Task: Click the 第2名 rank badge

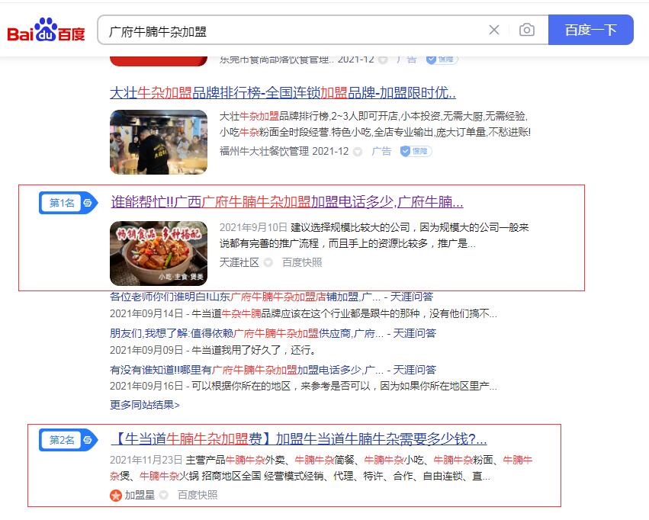Action: (68, 440)
